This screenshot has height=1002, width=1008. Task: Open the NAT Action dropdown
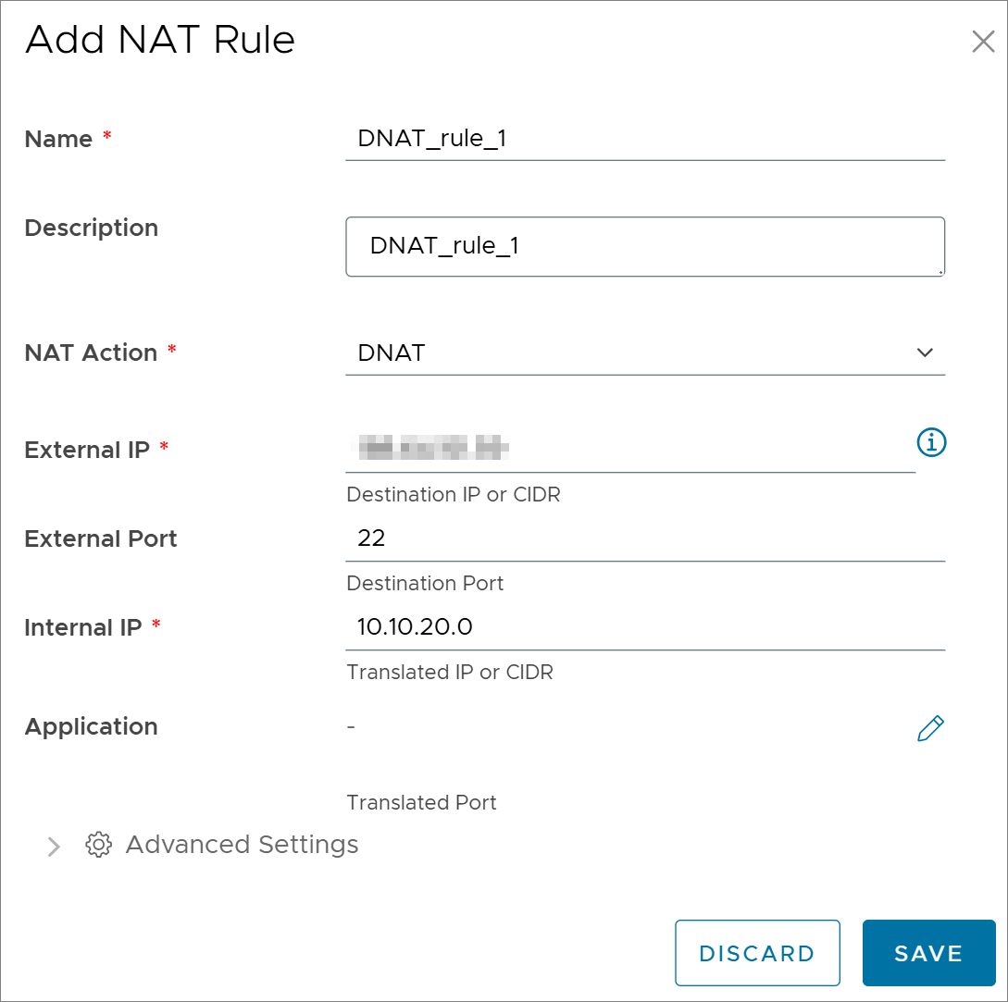tap(645, 353)
